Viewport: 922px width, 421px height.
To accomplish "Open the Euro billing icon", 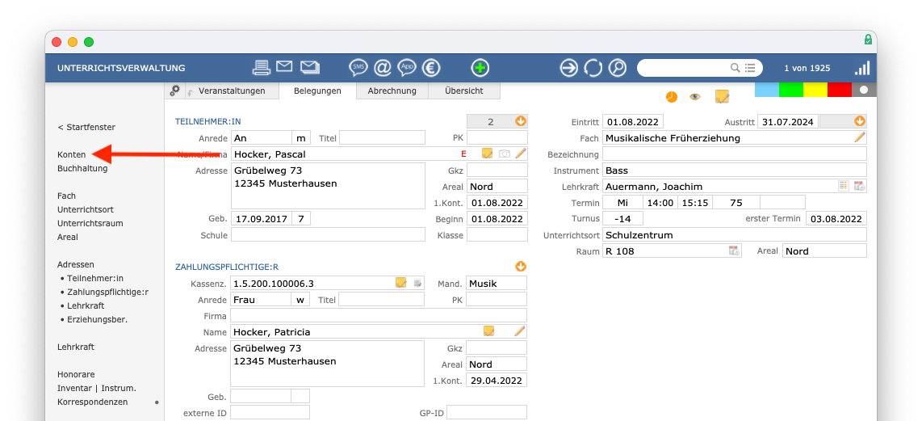I will click(432, 68).
